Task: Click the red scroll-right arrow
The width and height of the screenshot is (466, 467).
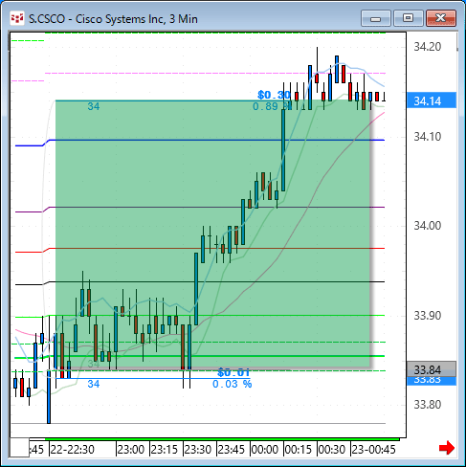Action: pos(447,448)
